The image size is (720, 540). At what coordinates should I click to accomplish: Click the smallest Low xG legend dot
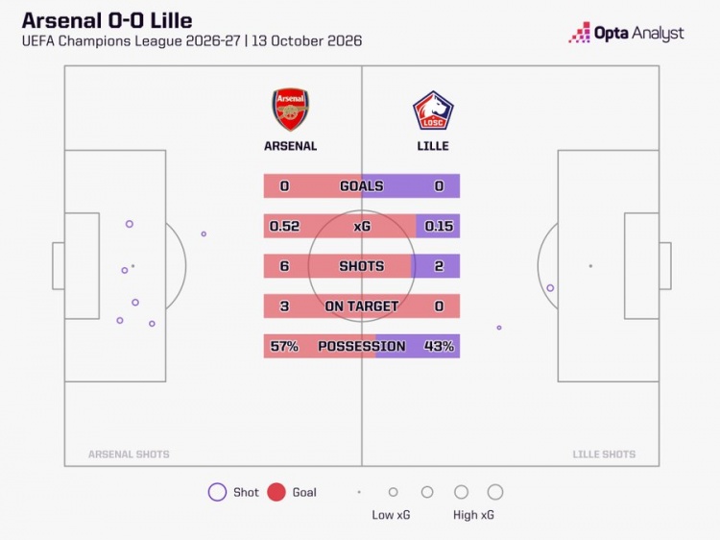click(359, 492)
